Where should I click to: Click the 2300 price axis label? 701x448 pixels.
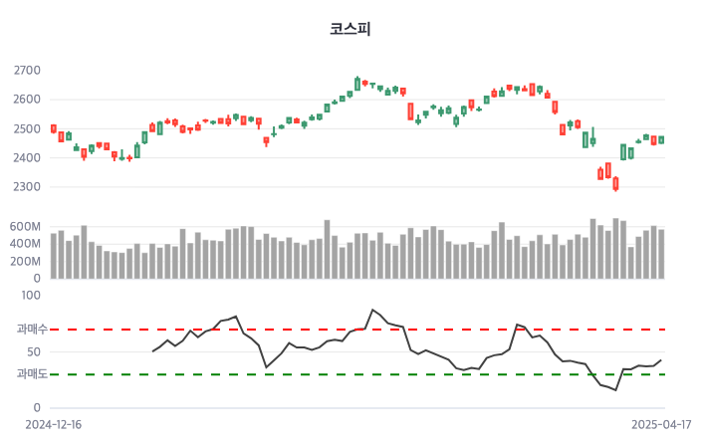[28, 187]
